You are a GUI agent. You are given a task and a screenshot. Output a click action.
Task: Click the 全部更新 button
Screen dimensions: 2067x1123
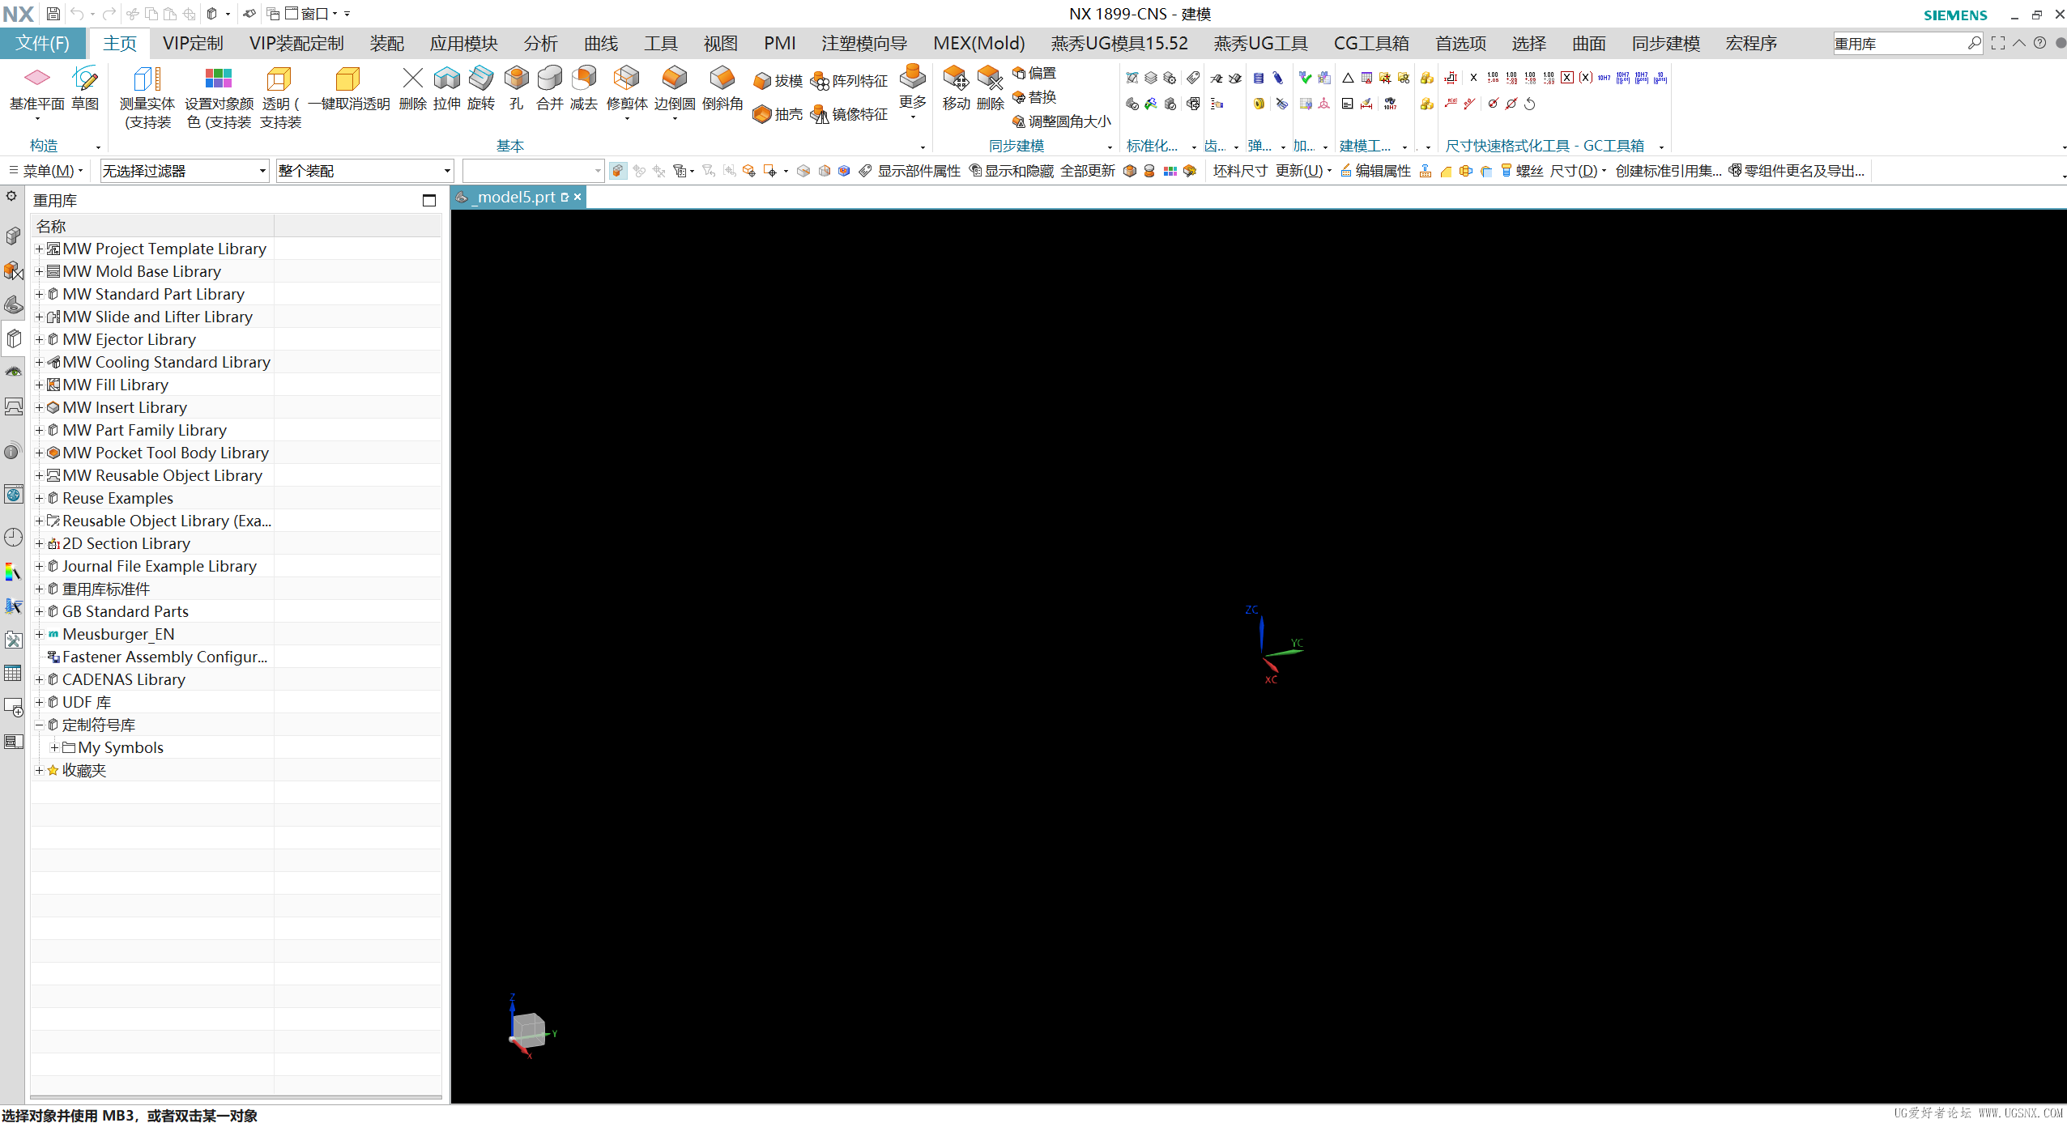click(x=1088, y=171)
